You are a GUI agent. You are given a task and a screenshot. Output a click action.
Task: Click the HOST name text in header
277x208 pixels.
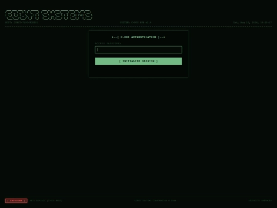click(x=22, y=23)
